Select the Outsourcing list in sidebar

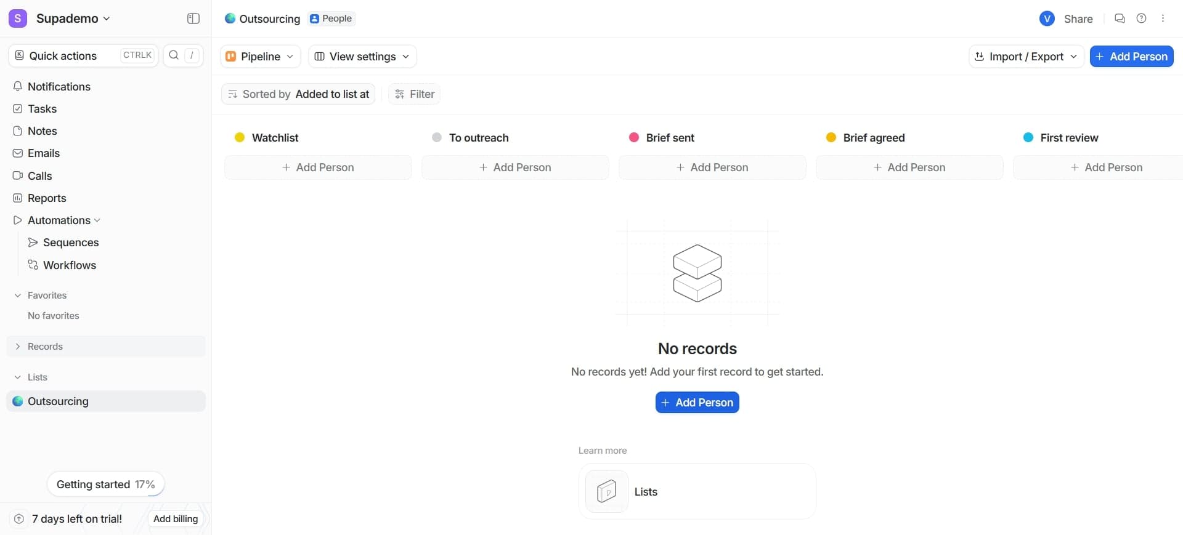58,401
